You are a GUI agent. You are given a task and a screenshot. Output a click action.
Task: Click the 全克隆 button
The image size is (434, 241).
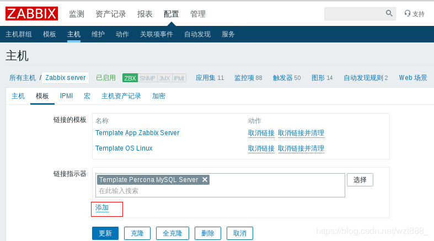pyautogui.click(x=173, y=233)
